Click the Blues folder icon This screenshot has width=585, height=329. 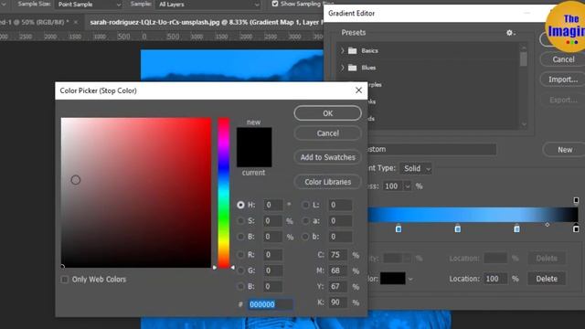click(x=352, y=68)
